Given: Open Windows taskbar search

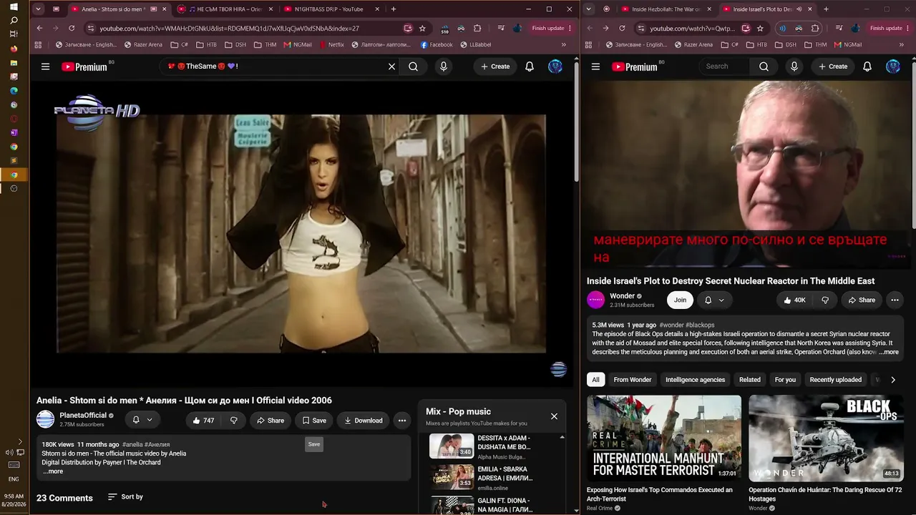Looking at the screenshot, I should coord(14,21).
